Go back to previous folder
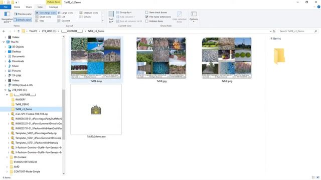321x180 pixels. 4,31
